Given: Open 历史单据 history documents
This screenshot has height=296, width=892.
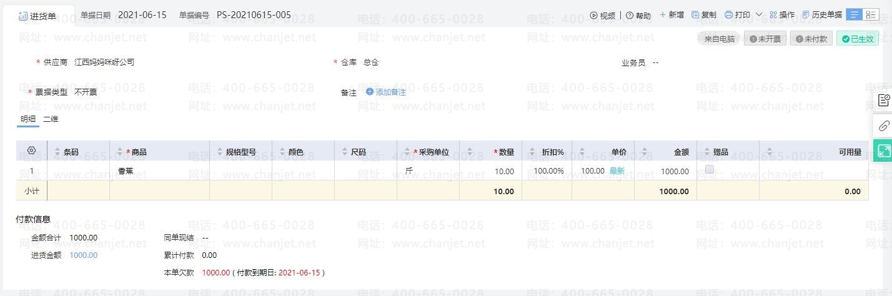Looking at the screenshot, I should (822, 15).
